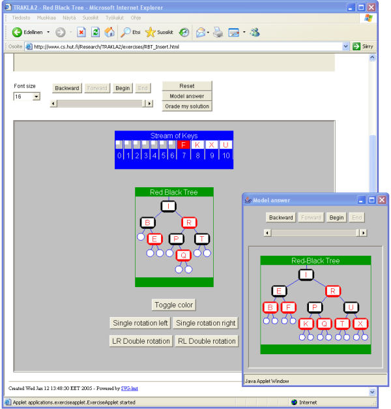Screen dimensions: 391x409
Task: Click Single rotation left button
Action: click(140, 323)
